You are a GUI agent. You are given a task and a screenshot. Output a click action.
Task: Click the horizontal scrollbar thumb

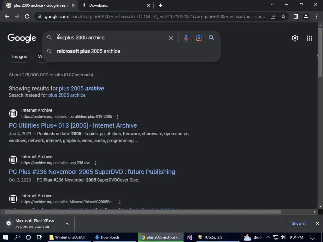pos(143,212)
